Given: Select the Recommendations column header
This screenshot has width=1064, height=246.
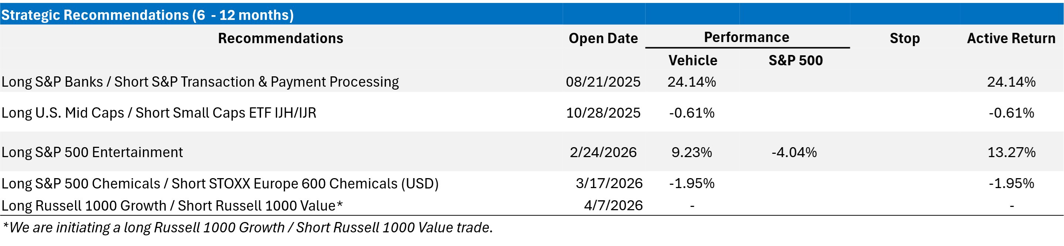Looking at the screenshot, I should (x=281, y=38).
